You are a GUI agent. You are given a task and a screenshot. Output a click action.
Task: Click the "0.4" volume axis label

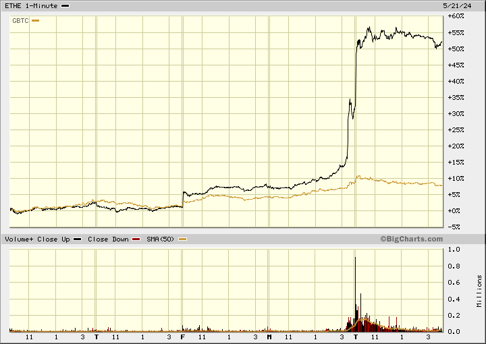pos(454,299)
